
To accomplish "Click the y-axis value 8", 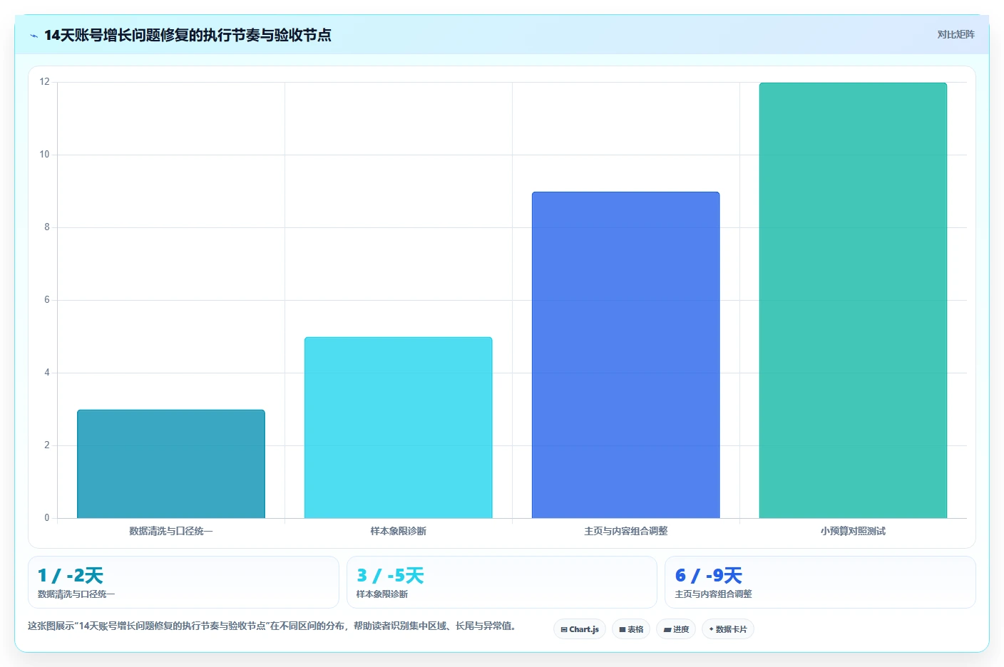I will pyautogui.click(x=47, y=227).
